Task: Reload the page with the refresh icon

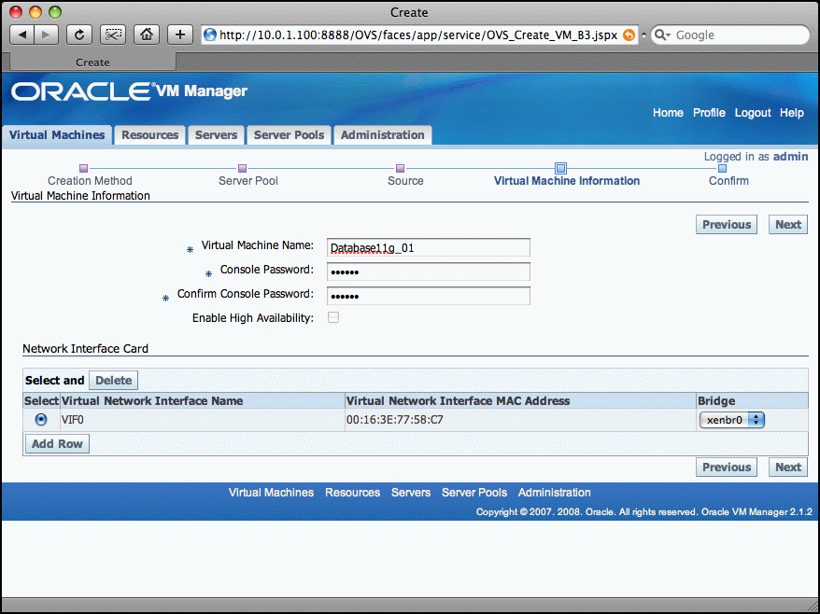Action: coord(78,35)
